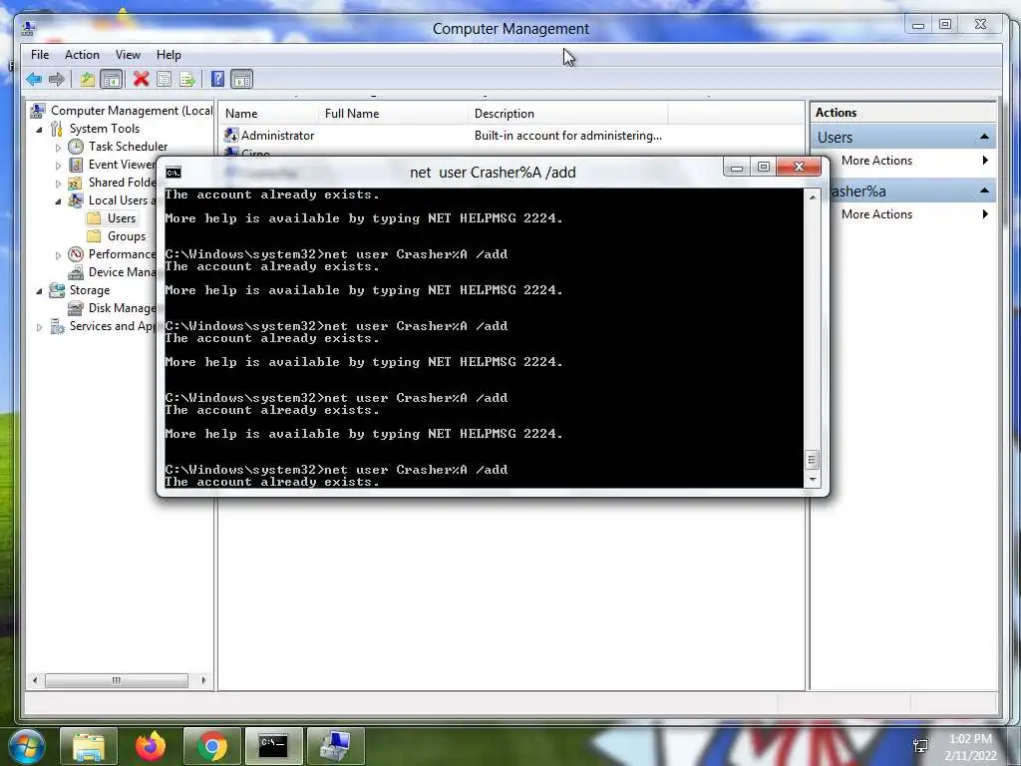
Task: Sort by the Name column header
Action: (x=269, y=114)
